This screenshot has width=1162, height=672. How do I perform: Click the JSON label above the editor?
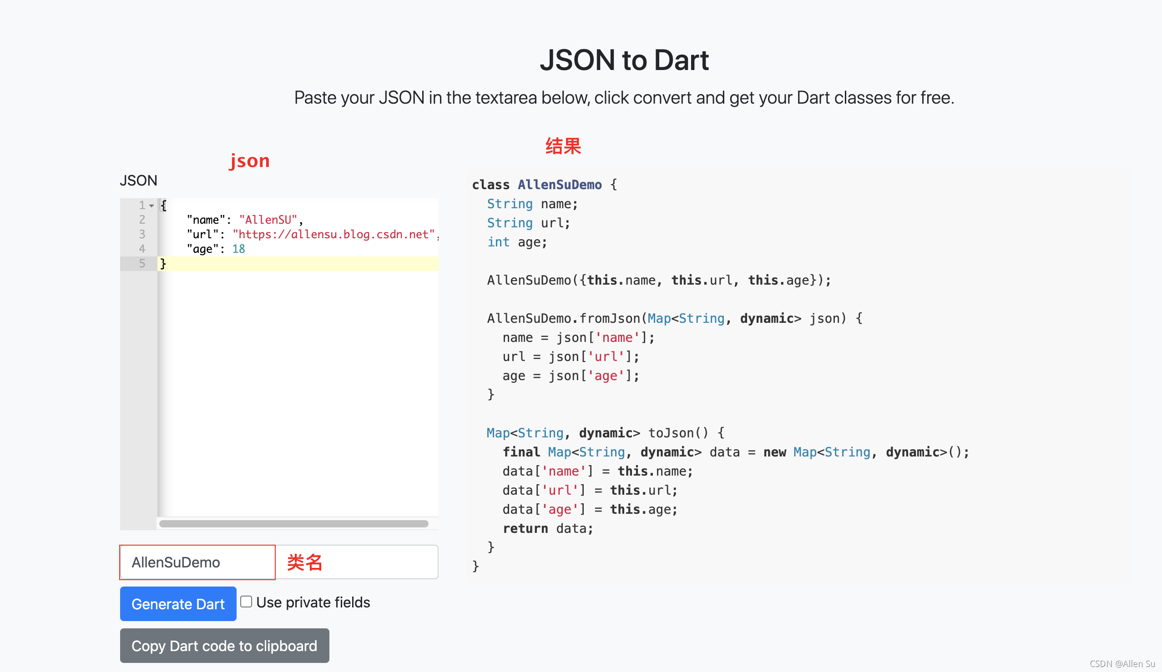[138, 181]
